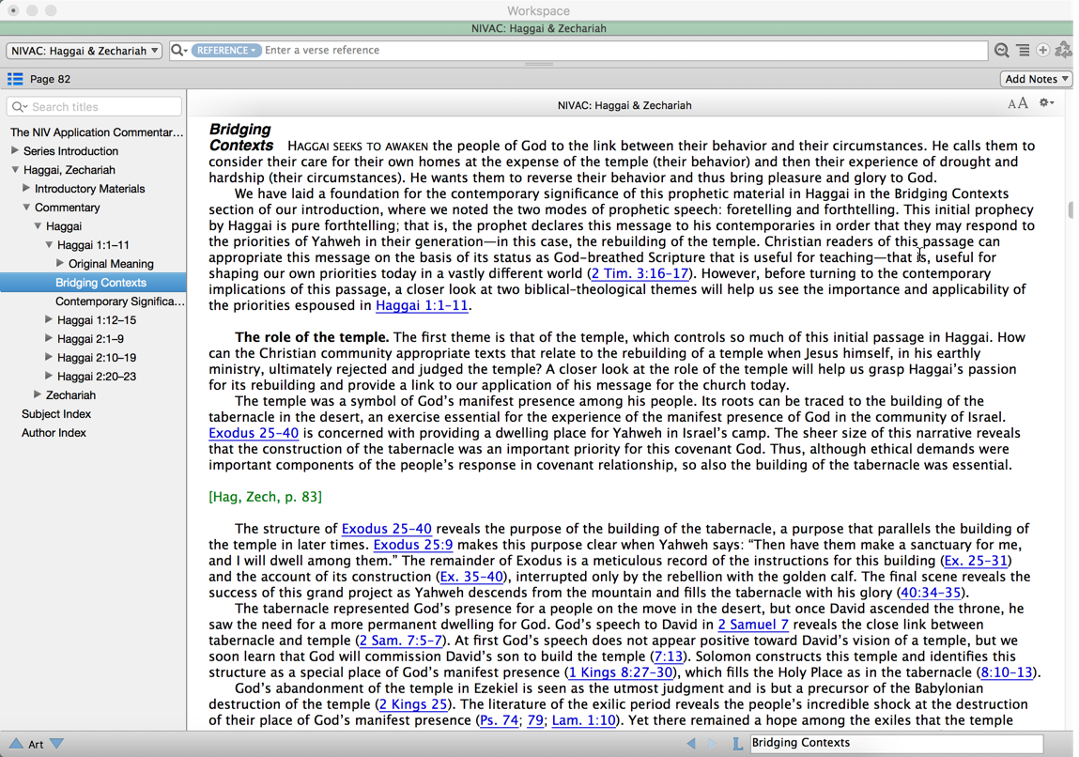Screen dimensions: 1079x757
Task: Click the down triangle beside Art
Action: [x=57, y=743]
